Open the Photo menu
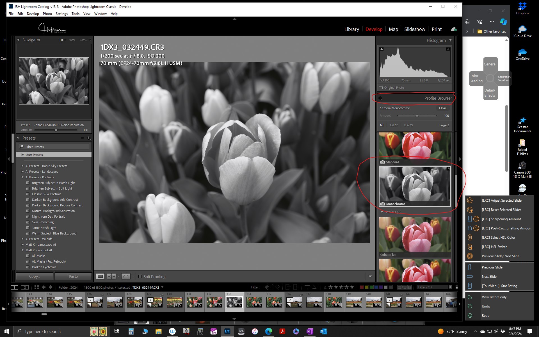 [47, 13]
